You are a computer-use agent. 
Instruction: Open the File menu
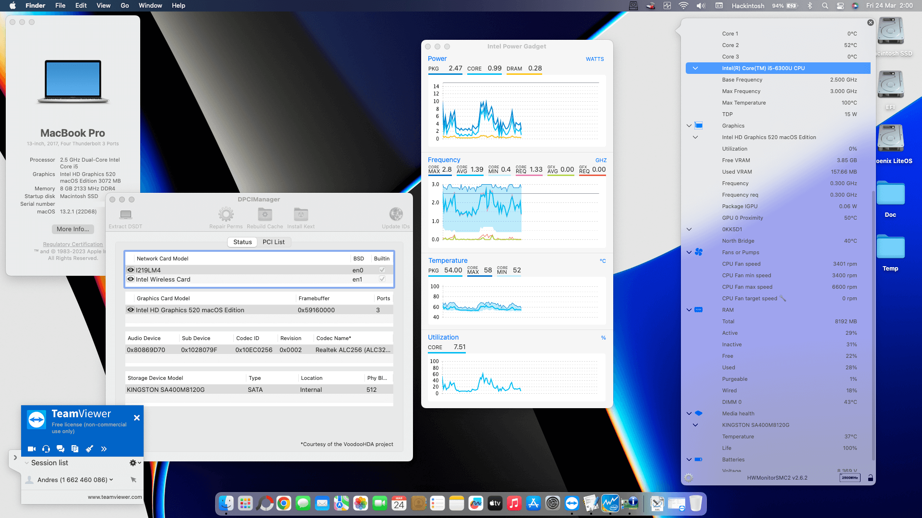(61, 6)
